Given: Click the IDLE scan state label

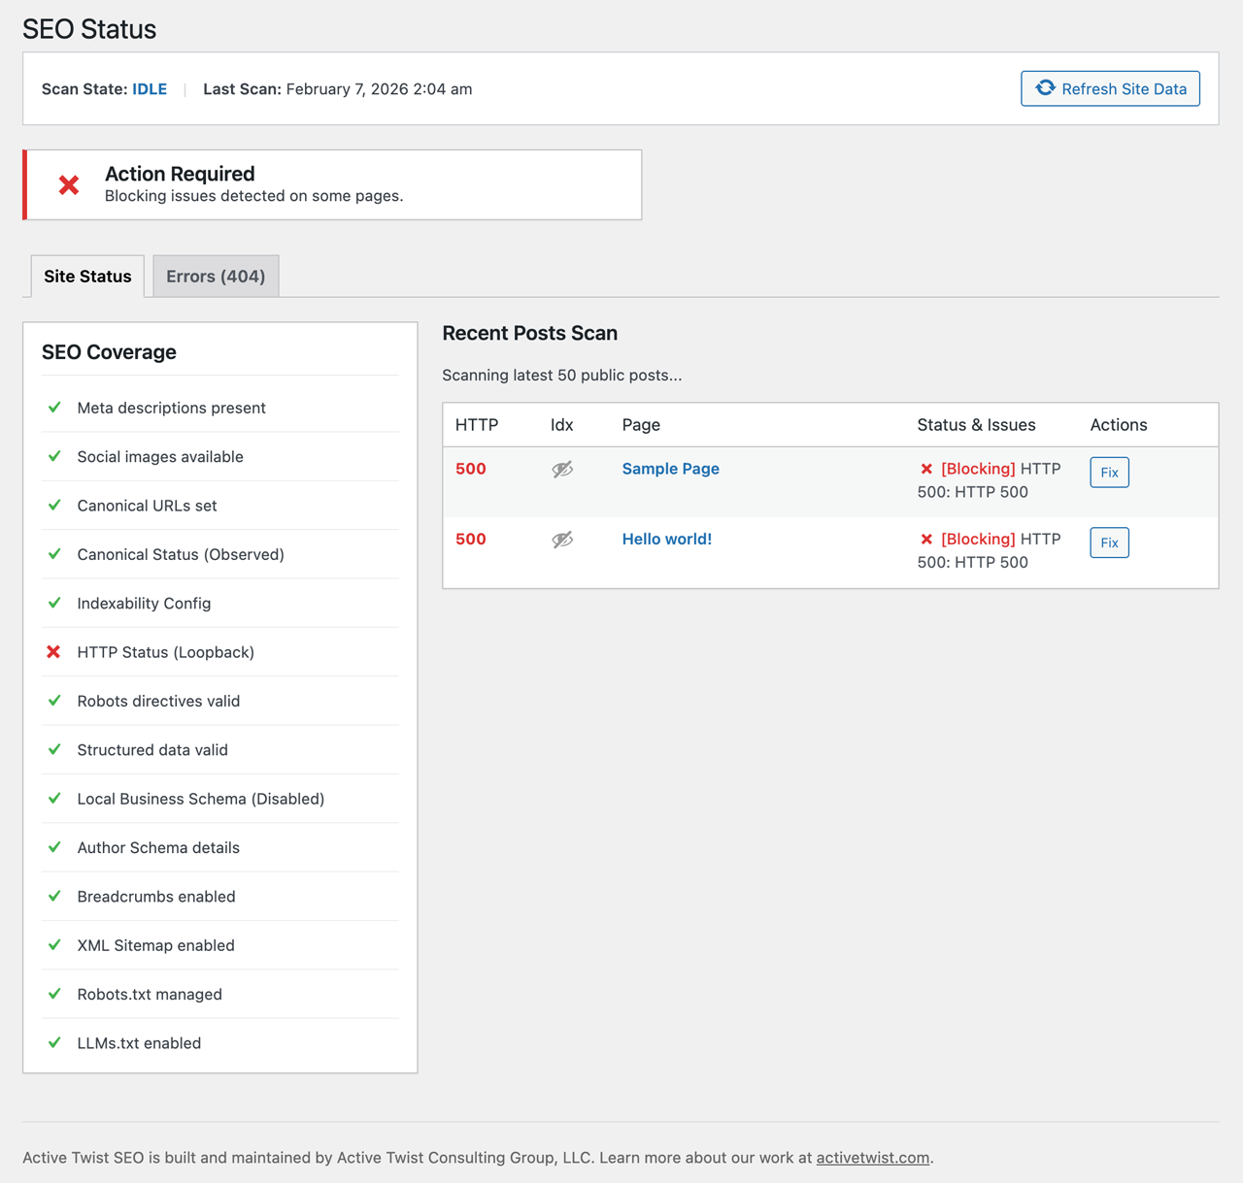Looking at the screenshot, I should point(150,89).
